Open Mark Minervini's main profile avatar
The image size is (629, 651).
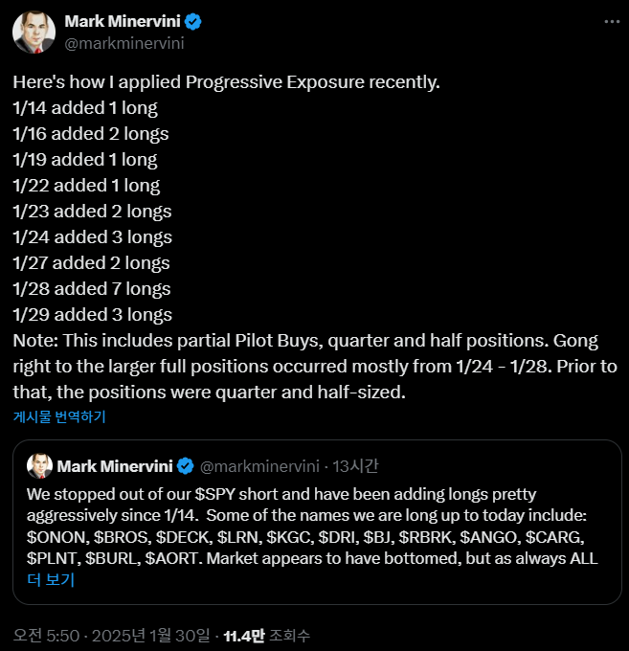pos(34,32)
